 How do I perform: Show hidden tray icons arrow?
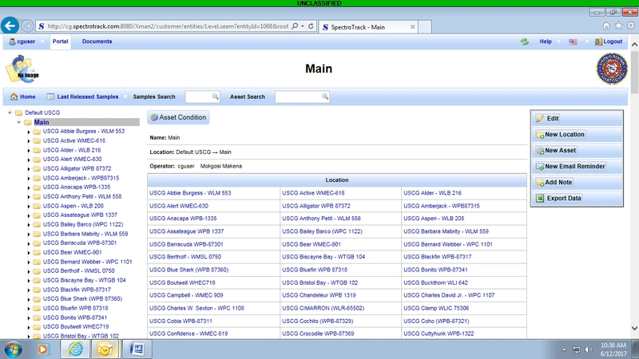(564, 349)
